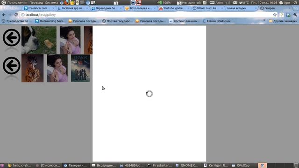This screenshot has height=168, width=299.
Task: Click the question mark extension icon
Action: click(x=281, y=14)
